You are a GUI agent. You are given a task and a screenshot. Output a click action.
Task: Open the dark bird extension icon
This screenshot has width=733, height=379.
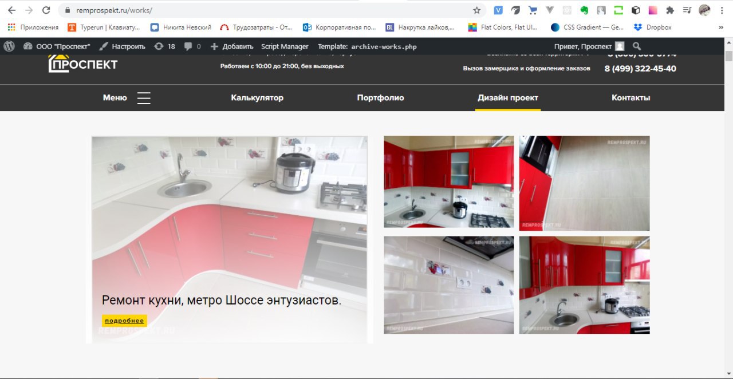tap(516, 10)
